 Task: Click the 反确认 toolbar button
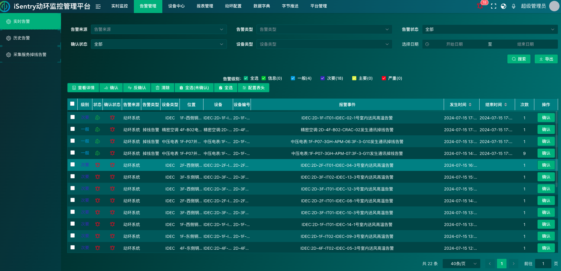pos(137,88)
